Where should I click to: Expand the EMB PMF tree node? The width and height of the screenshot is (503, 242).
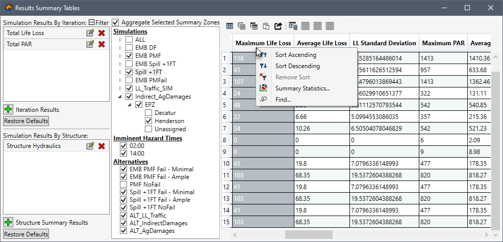click(x=120, y=56)
